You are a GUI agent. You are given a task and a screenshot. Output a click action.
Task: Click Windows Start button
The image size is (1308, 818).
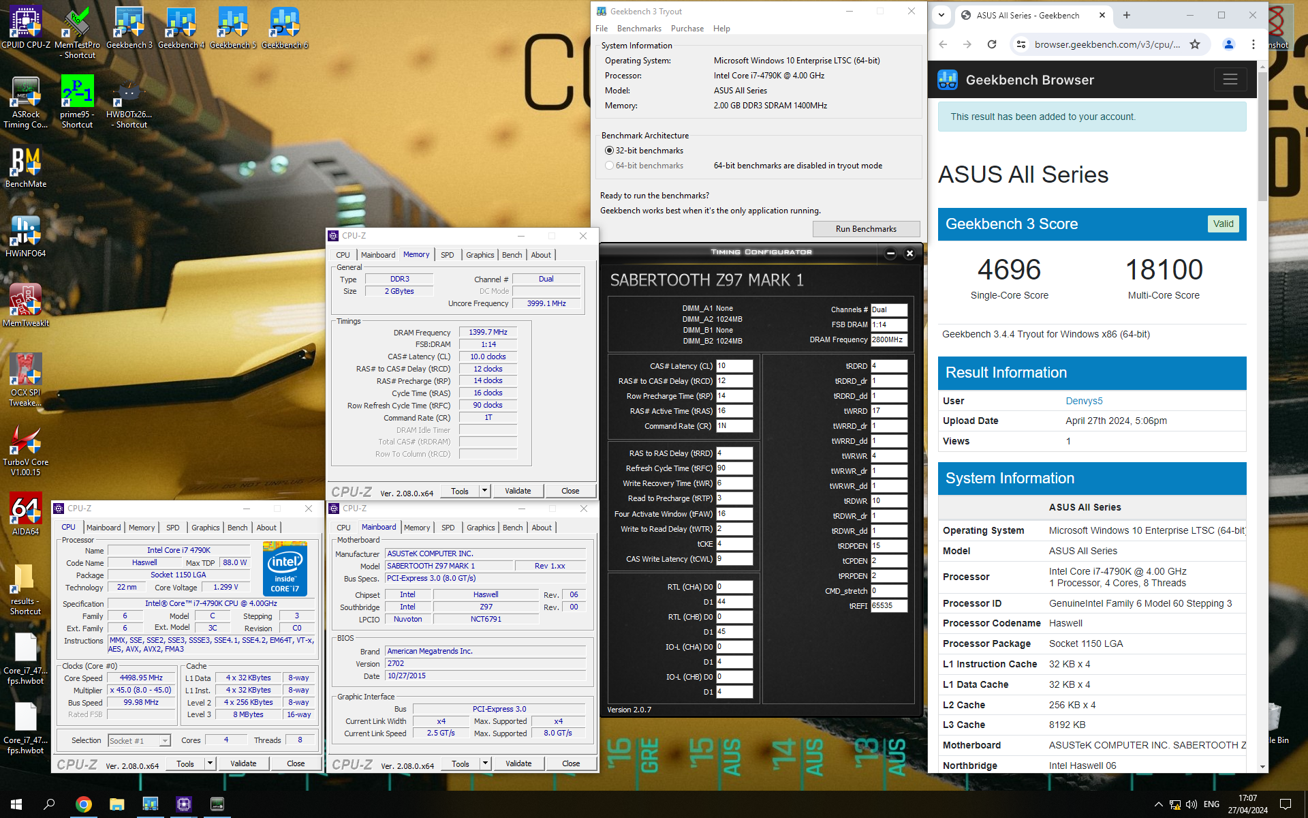(x=16, y=804)
